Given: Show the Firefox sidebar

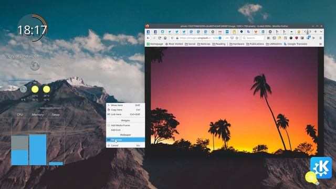Looking at the screenshot, I should click(x=274, y=38).
